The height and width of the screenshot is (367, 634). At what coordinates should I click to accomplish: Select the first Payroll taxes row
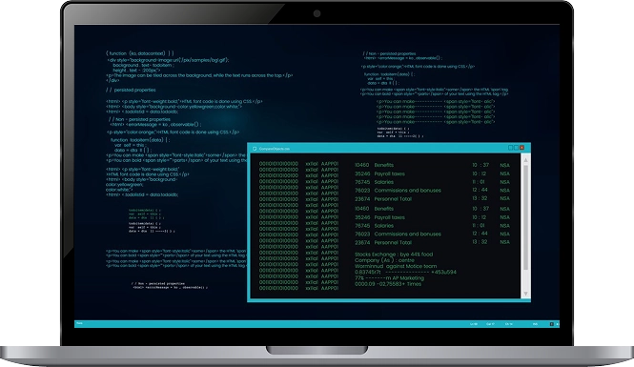pos(432,173)
